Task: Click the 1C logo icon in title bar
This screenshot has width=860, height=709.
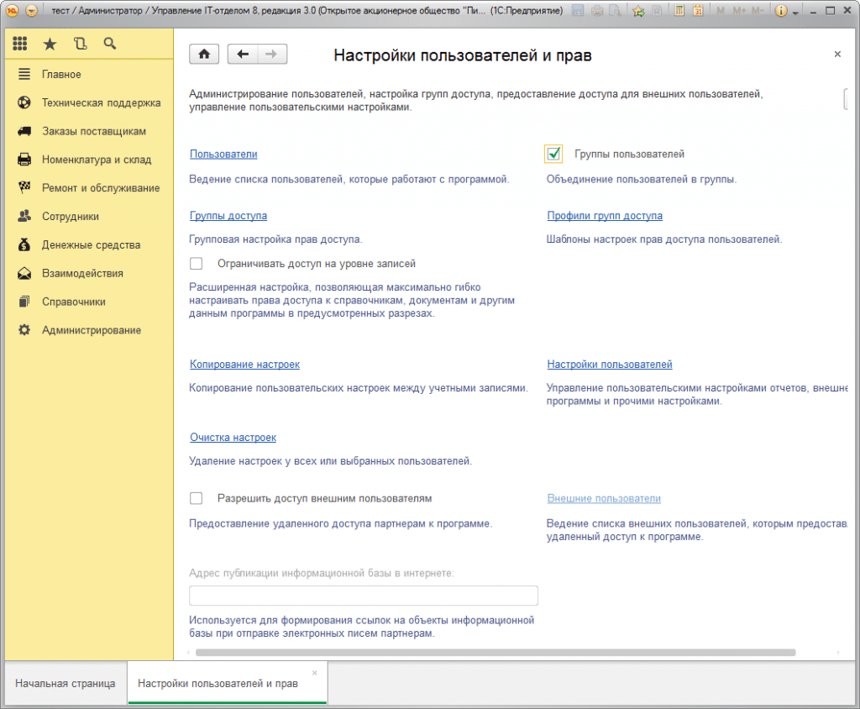Action: pos(12,10)
